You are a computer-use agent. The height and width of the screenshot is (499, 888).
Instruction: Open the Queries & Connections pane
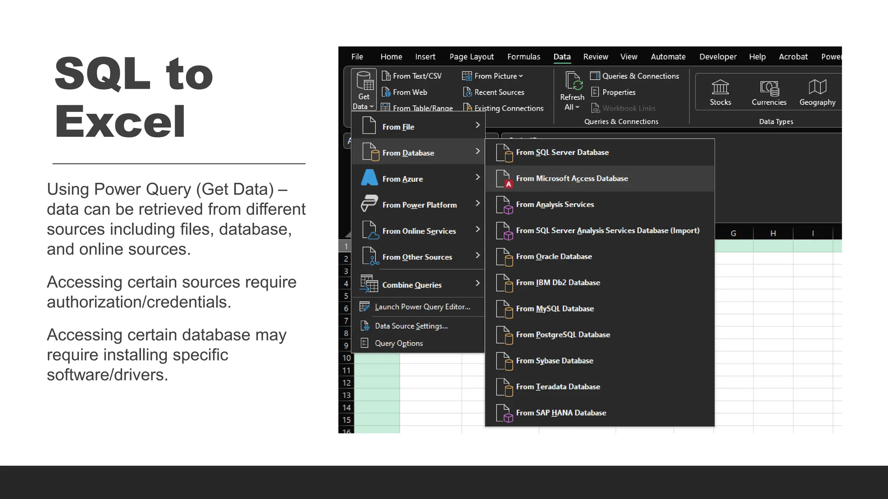(x=635, y=76)
